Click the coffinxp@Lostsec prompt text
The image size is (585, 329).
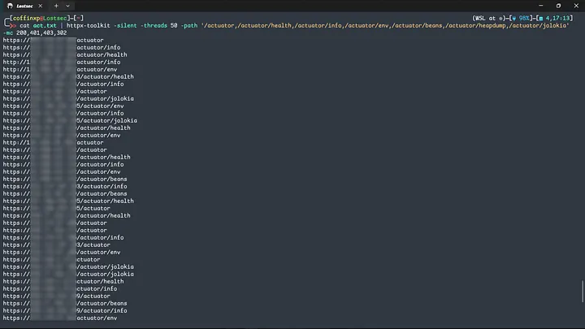click(40, 18)
